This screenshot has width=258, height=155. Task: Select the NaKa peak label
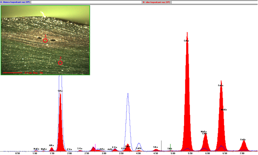point(37,149)
